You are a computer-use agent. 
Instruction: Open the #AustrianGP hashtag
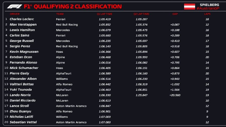pos(208,9)
